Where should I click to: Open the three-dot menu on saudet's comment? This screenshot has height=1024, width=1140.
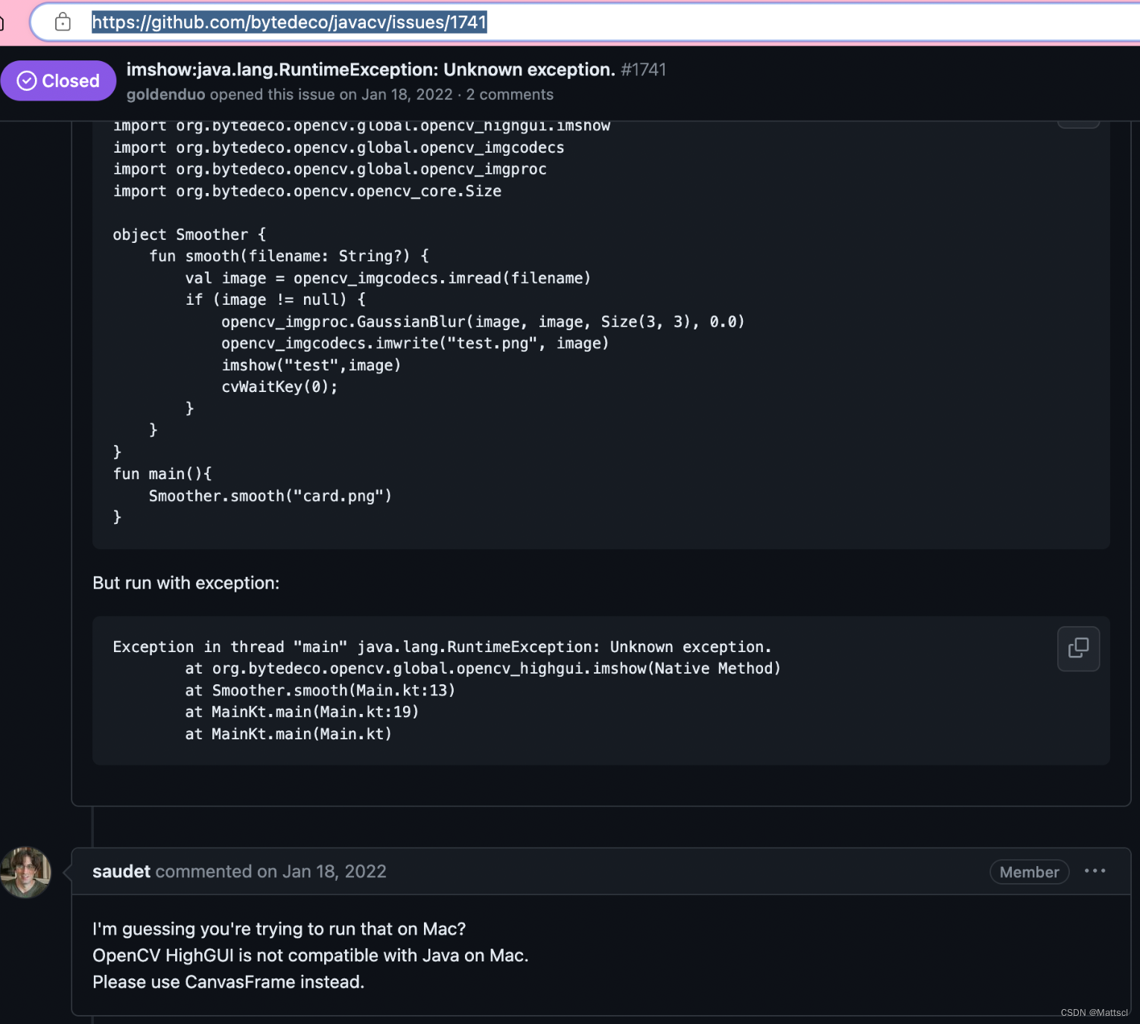1095,871
